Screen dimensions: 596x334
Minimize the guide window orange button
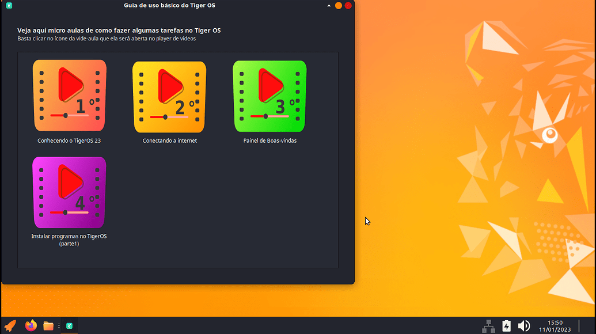[338, 6]
